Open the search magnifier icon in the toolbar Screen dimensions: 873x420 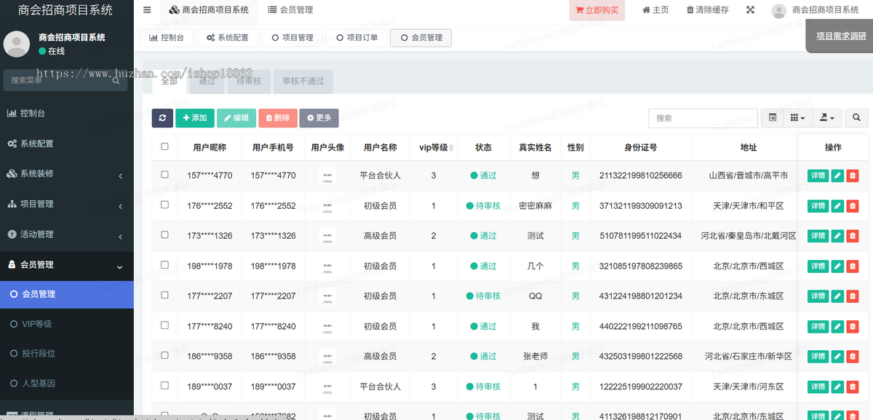click(856, 118)
